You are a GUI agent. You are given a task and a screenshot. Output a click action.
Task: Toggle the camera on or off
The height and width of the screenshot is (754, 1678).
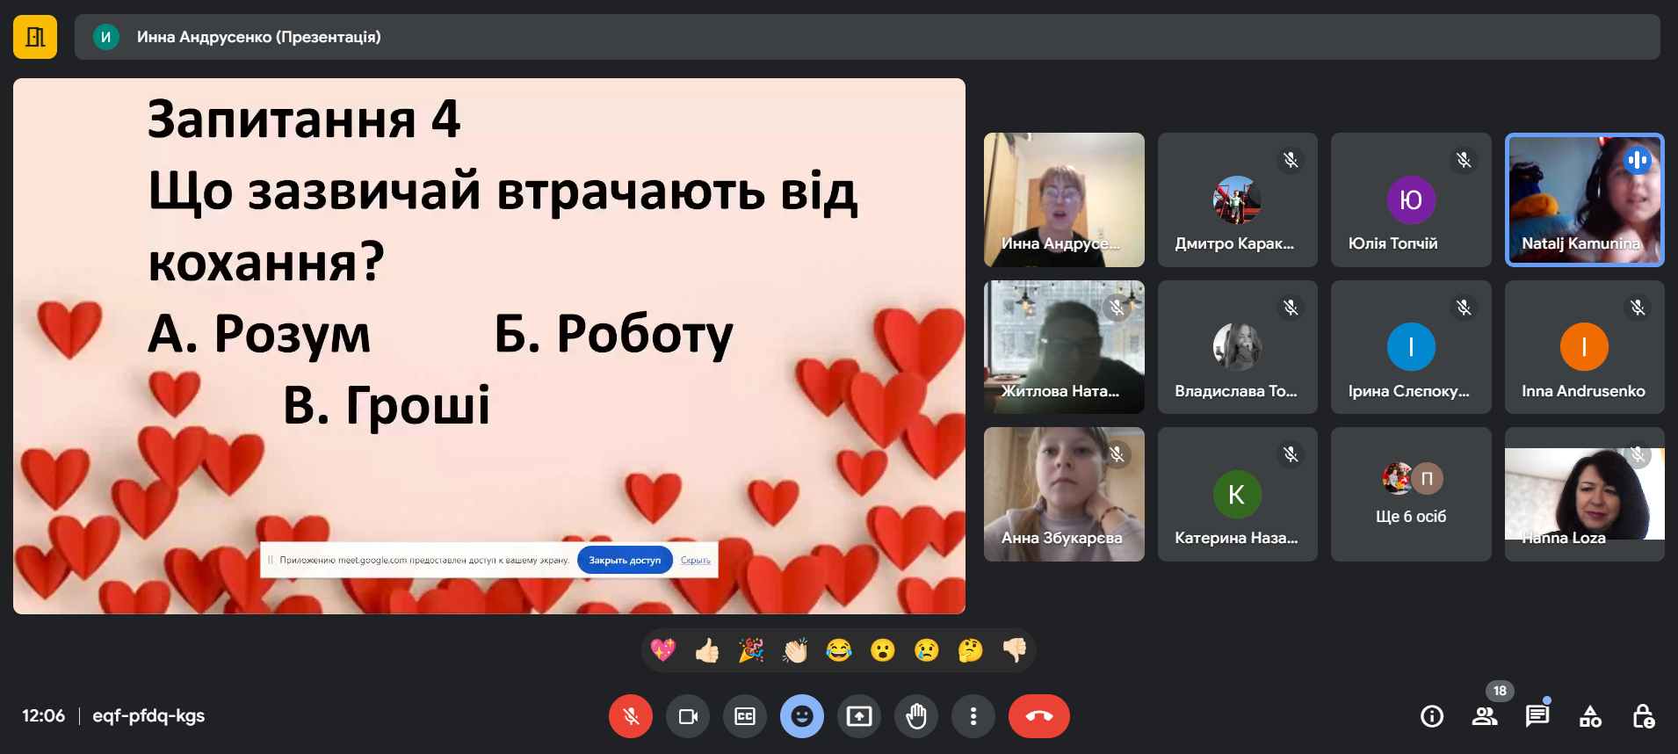click(x=688, y=716)
